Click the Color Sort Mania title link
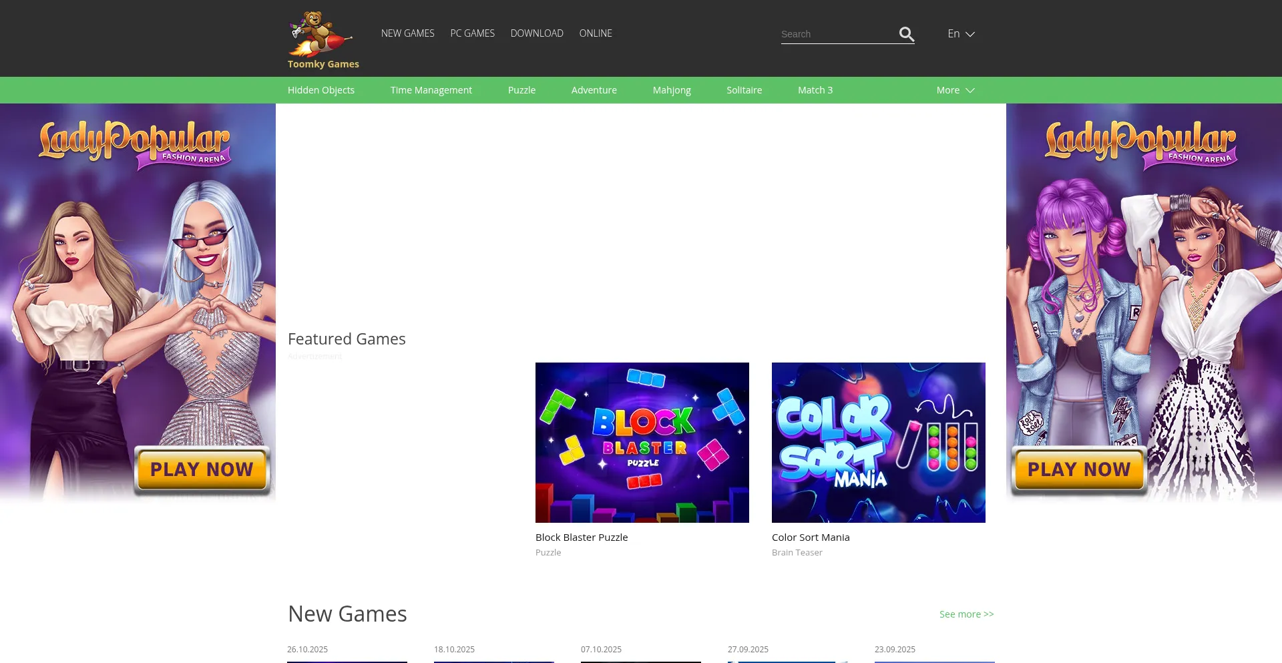Screen dimensions: 1282x663 click(x=811, y=537)
